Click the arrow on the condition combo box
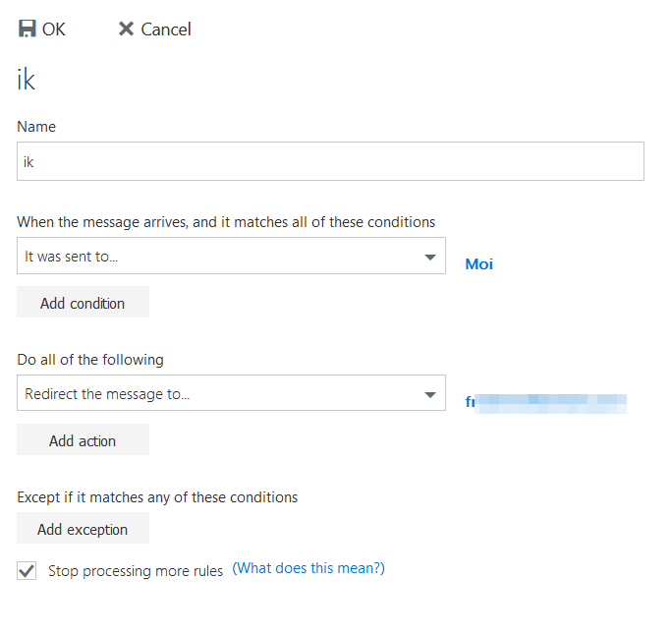Viewport: 671px width, 636px height. [x=429, y=258]
